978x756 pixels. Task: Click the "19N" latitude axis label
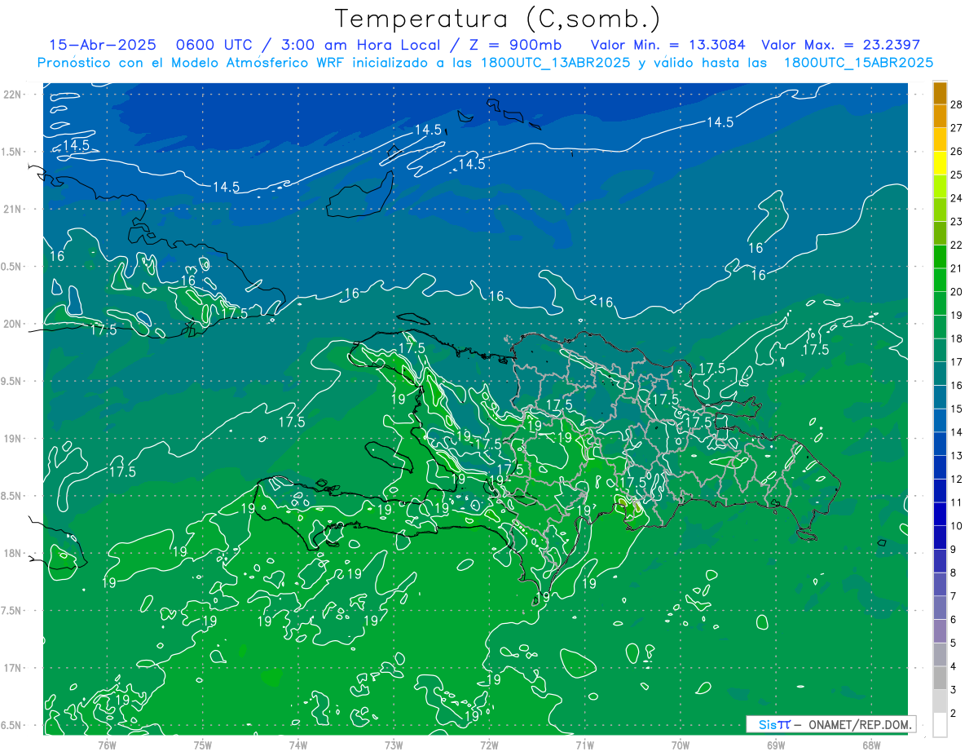(x=12, y=439)
